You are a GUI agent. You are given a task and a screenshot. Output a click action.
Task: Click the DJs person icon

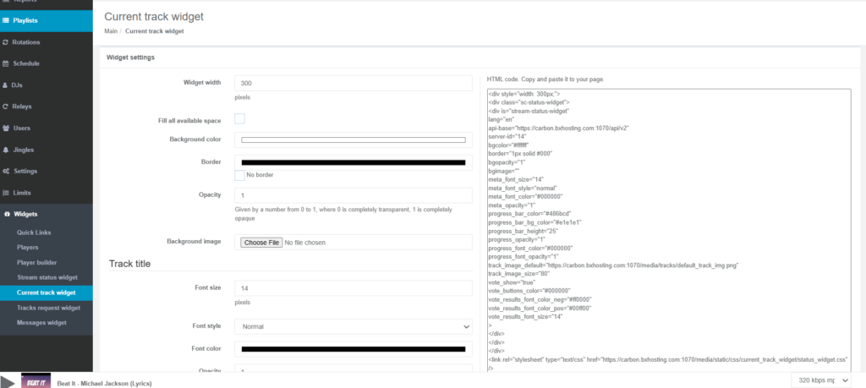(6, 85)
